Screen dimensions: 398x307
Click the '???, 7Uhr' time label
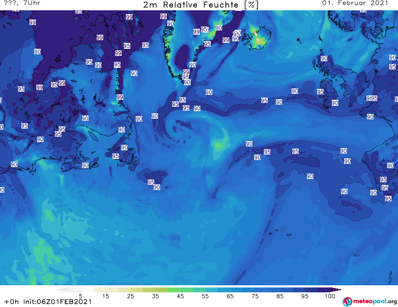click(x=22, y=3)
